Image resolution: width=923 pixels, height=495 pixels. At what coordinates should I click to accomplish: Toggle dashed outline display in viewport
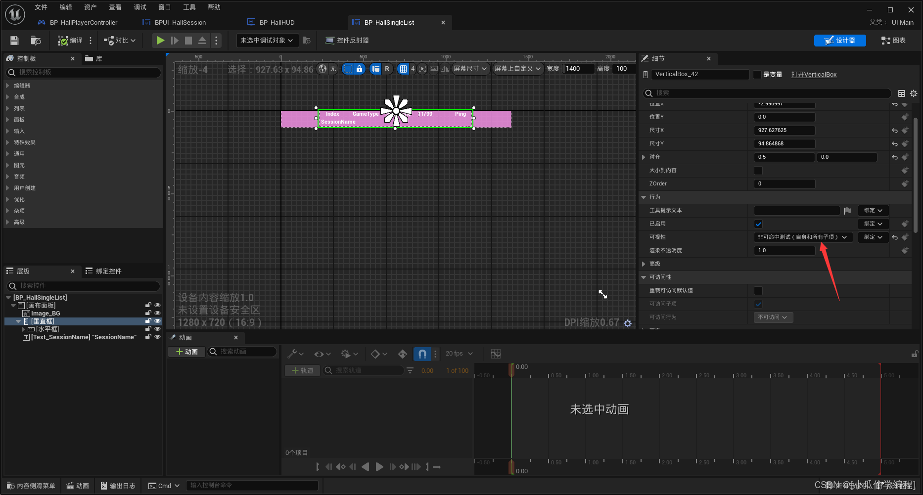point(348,69)
